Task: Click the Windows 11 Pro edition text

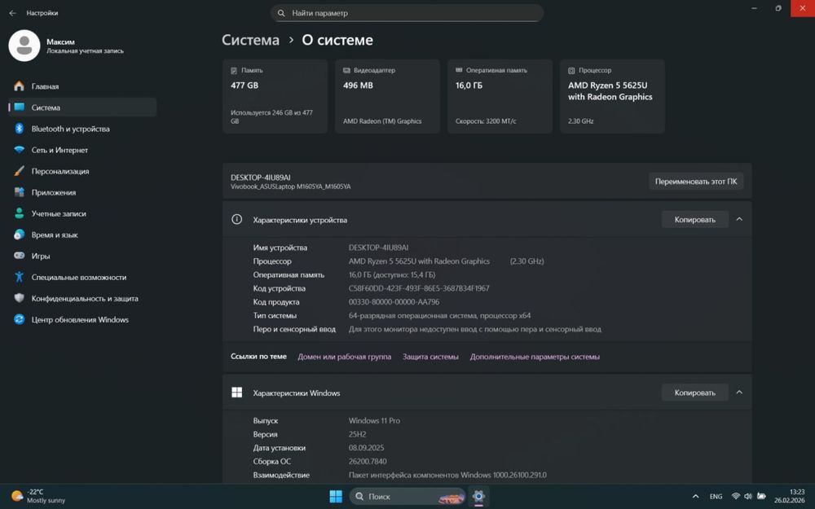Action: 374,420
